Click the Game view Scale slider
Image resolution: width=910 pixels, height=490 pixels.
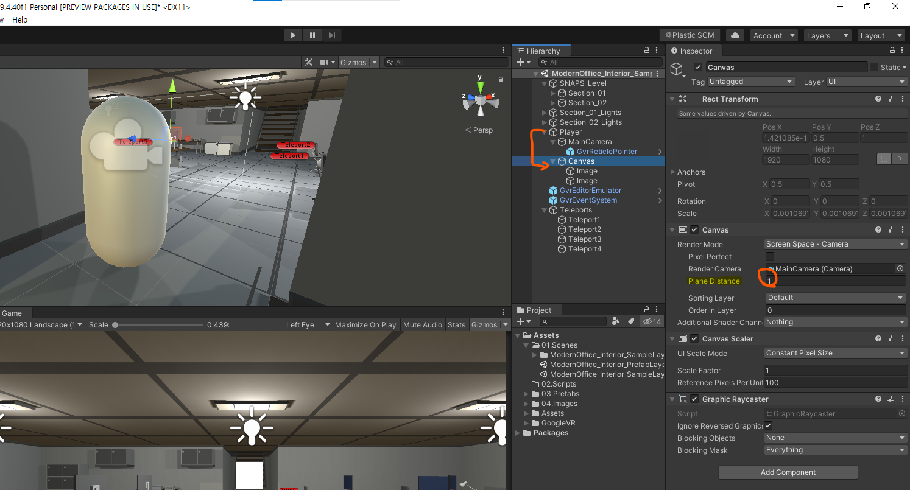pos(158,325)
